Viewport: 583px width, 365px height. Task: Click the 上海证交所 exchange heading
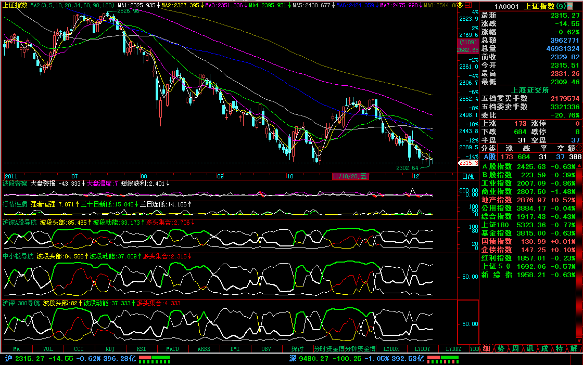530,90
